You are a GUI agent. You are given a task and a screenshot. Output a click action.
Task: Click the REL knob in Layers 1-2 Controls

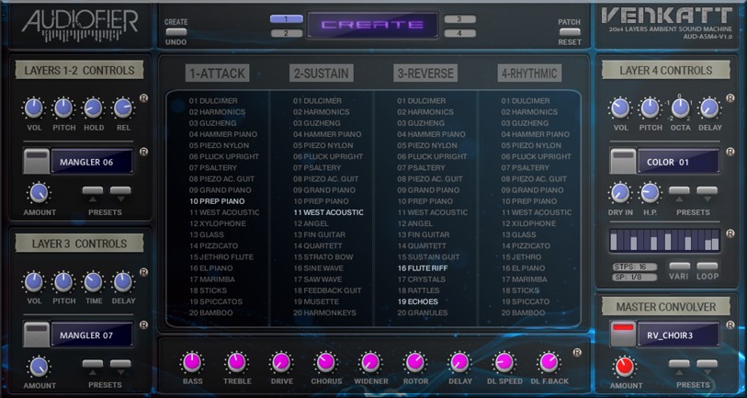pyautogui.click(x=123, y=108)
